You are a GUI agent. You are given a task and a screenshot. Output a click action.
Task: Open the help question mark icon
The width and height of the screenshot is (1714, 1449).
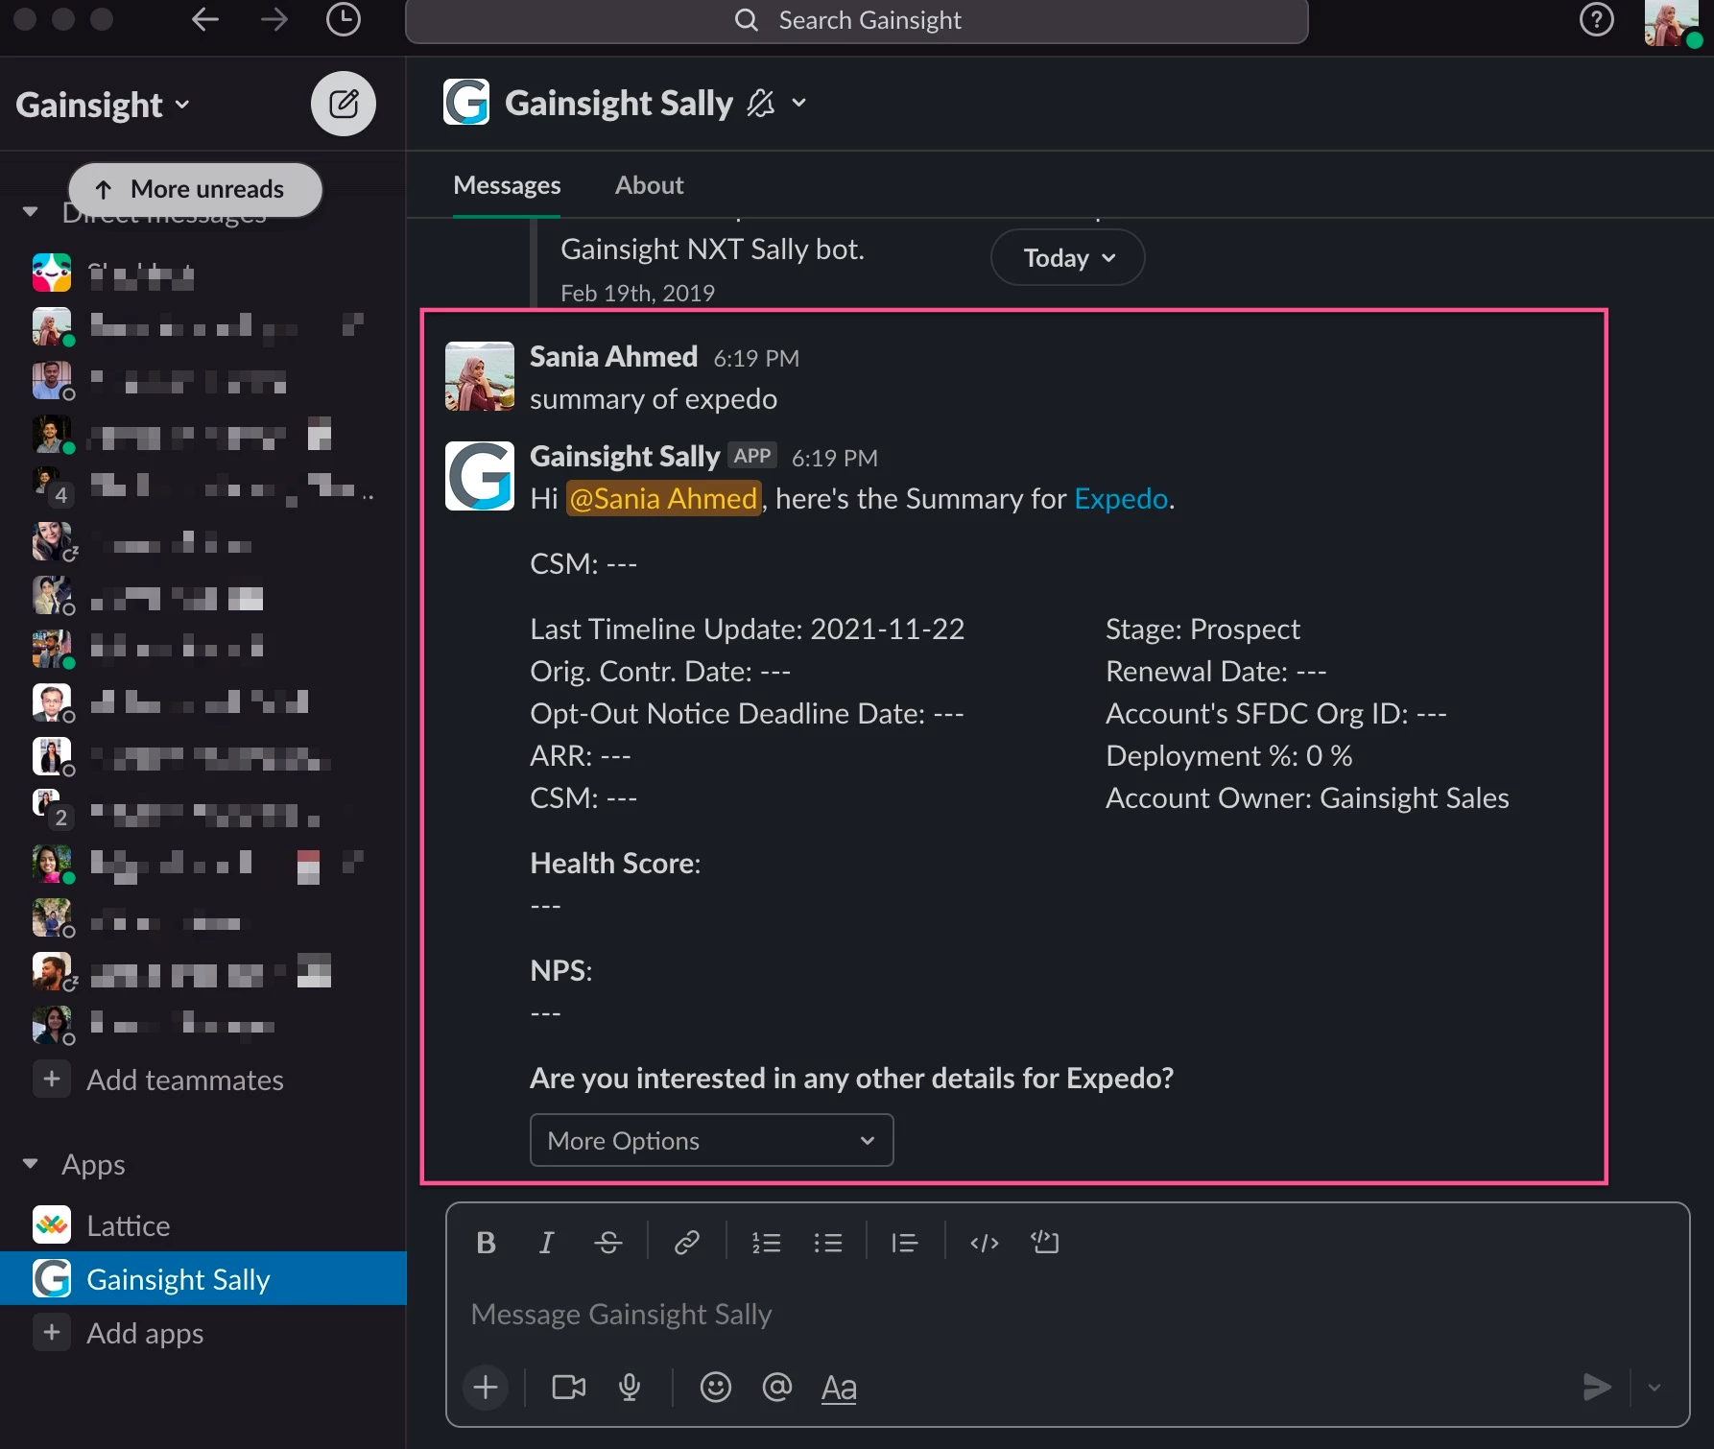[1597, 19]
